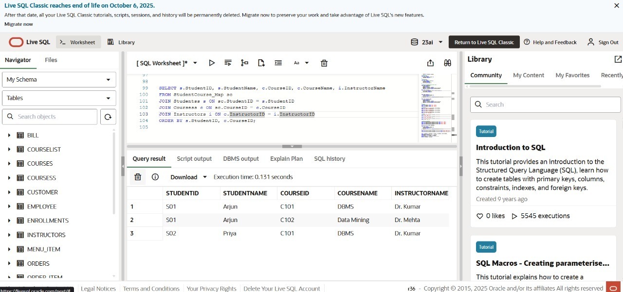Click the Format code toolbar icon
The height and width of the screenshot is (292, 623).
point(278,63)
